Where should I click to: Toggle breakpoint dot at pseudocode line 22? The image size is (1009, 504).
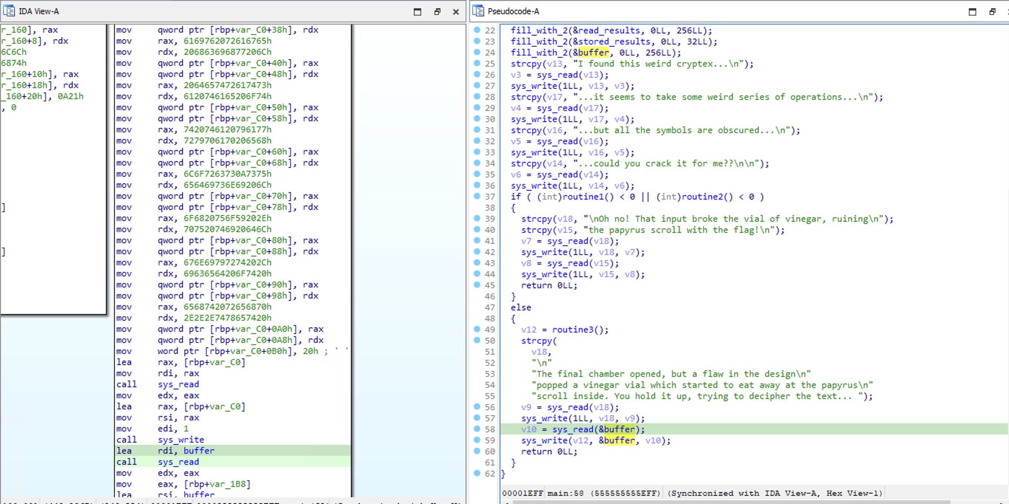477,30
